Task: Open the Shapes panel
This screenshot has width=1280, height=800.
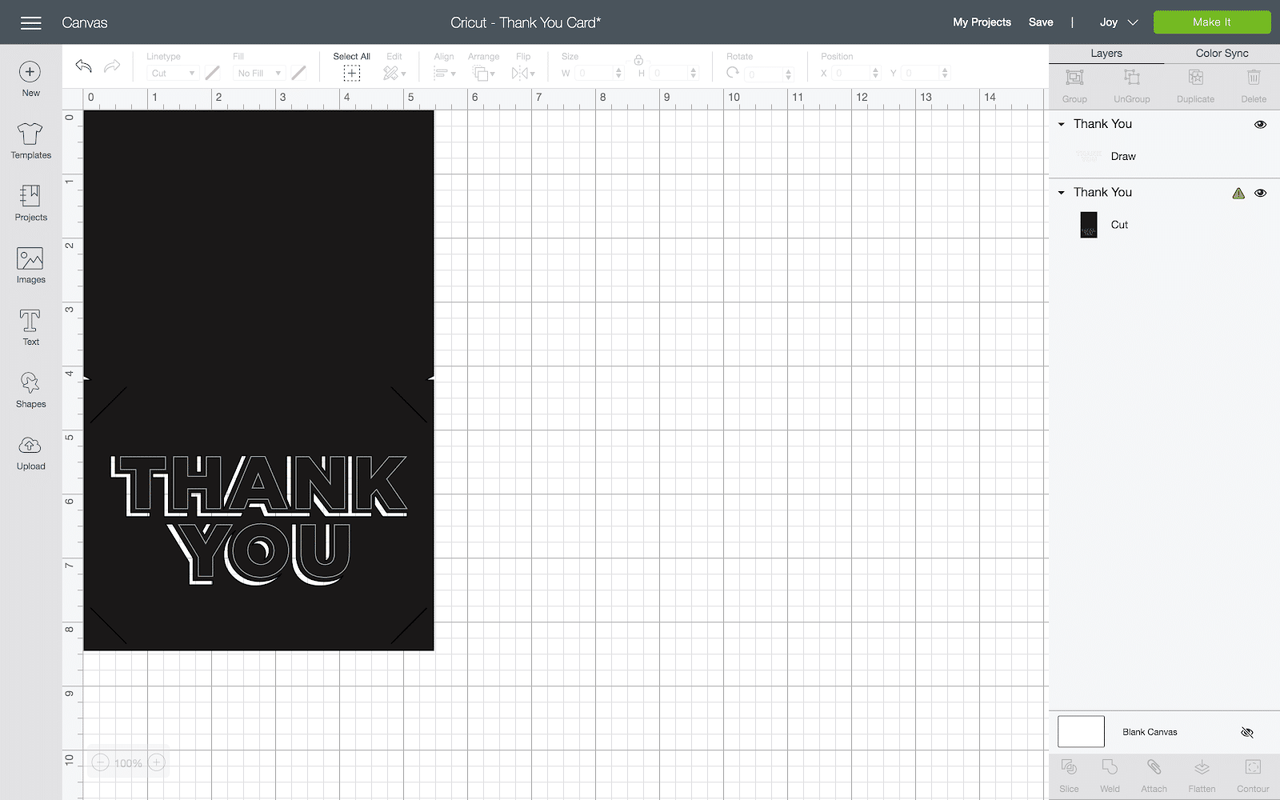Action: click(x=30, y=383)
